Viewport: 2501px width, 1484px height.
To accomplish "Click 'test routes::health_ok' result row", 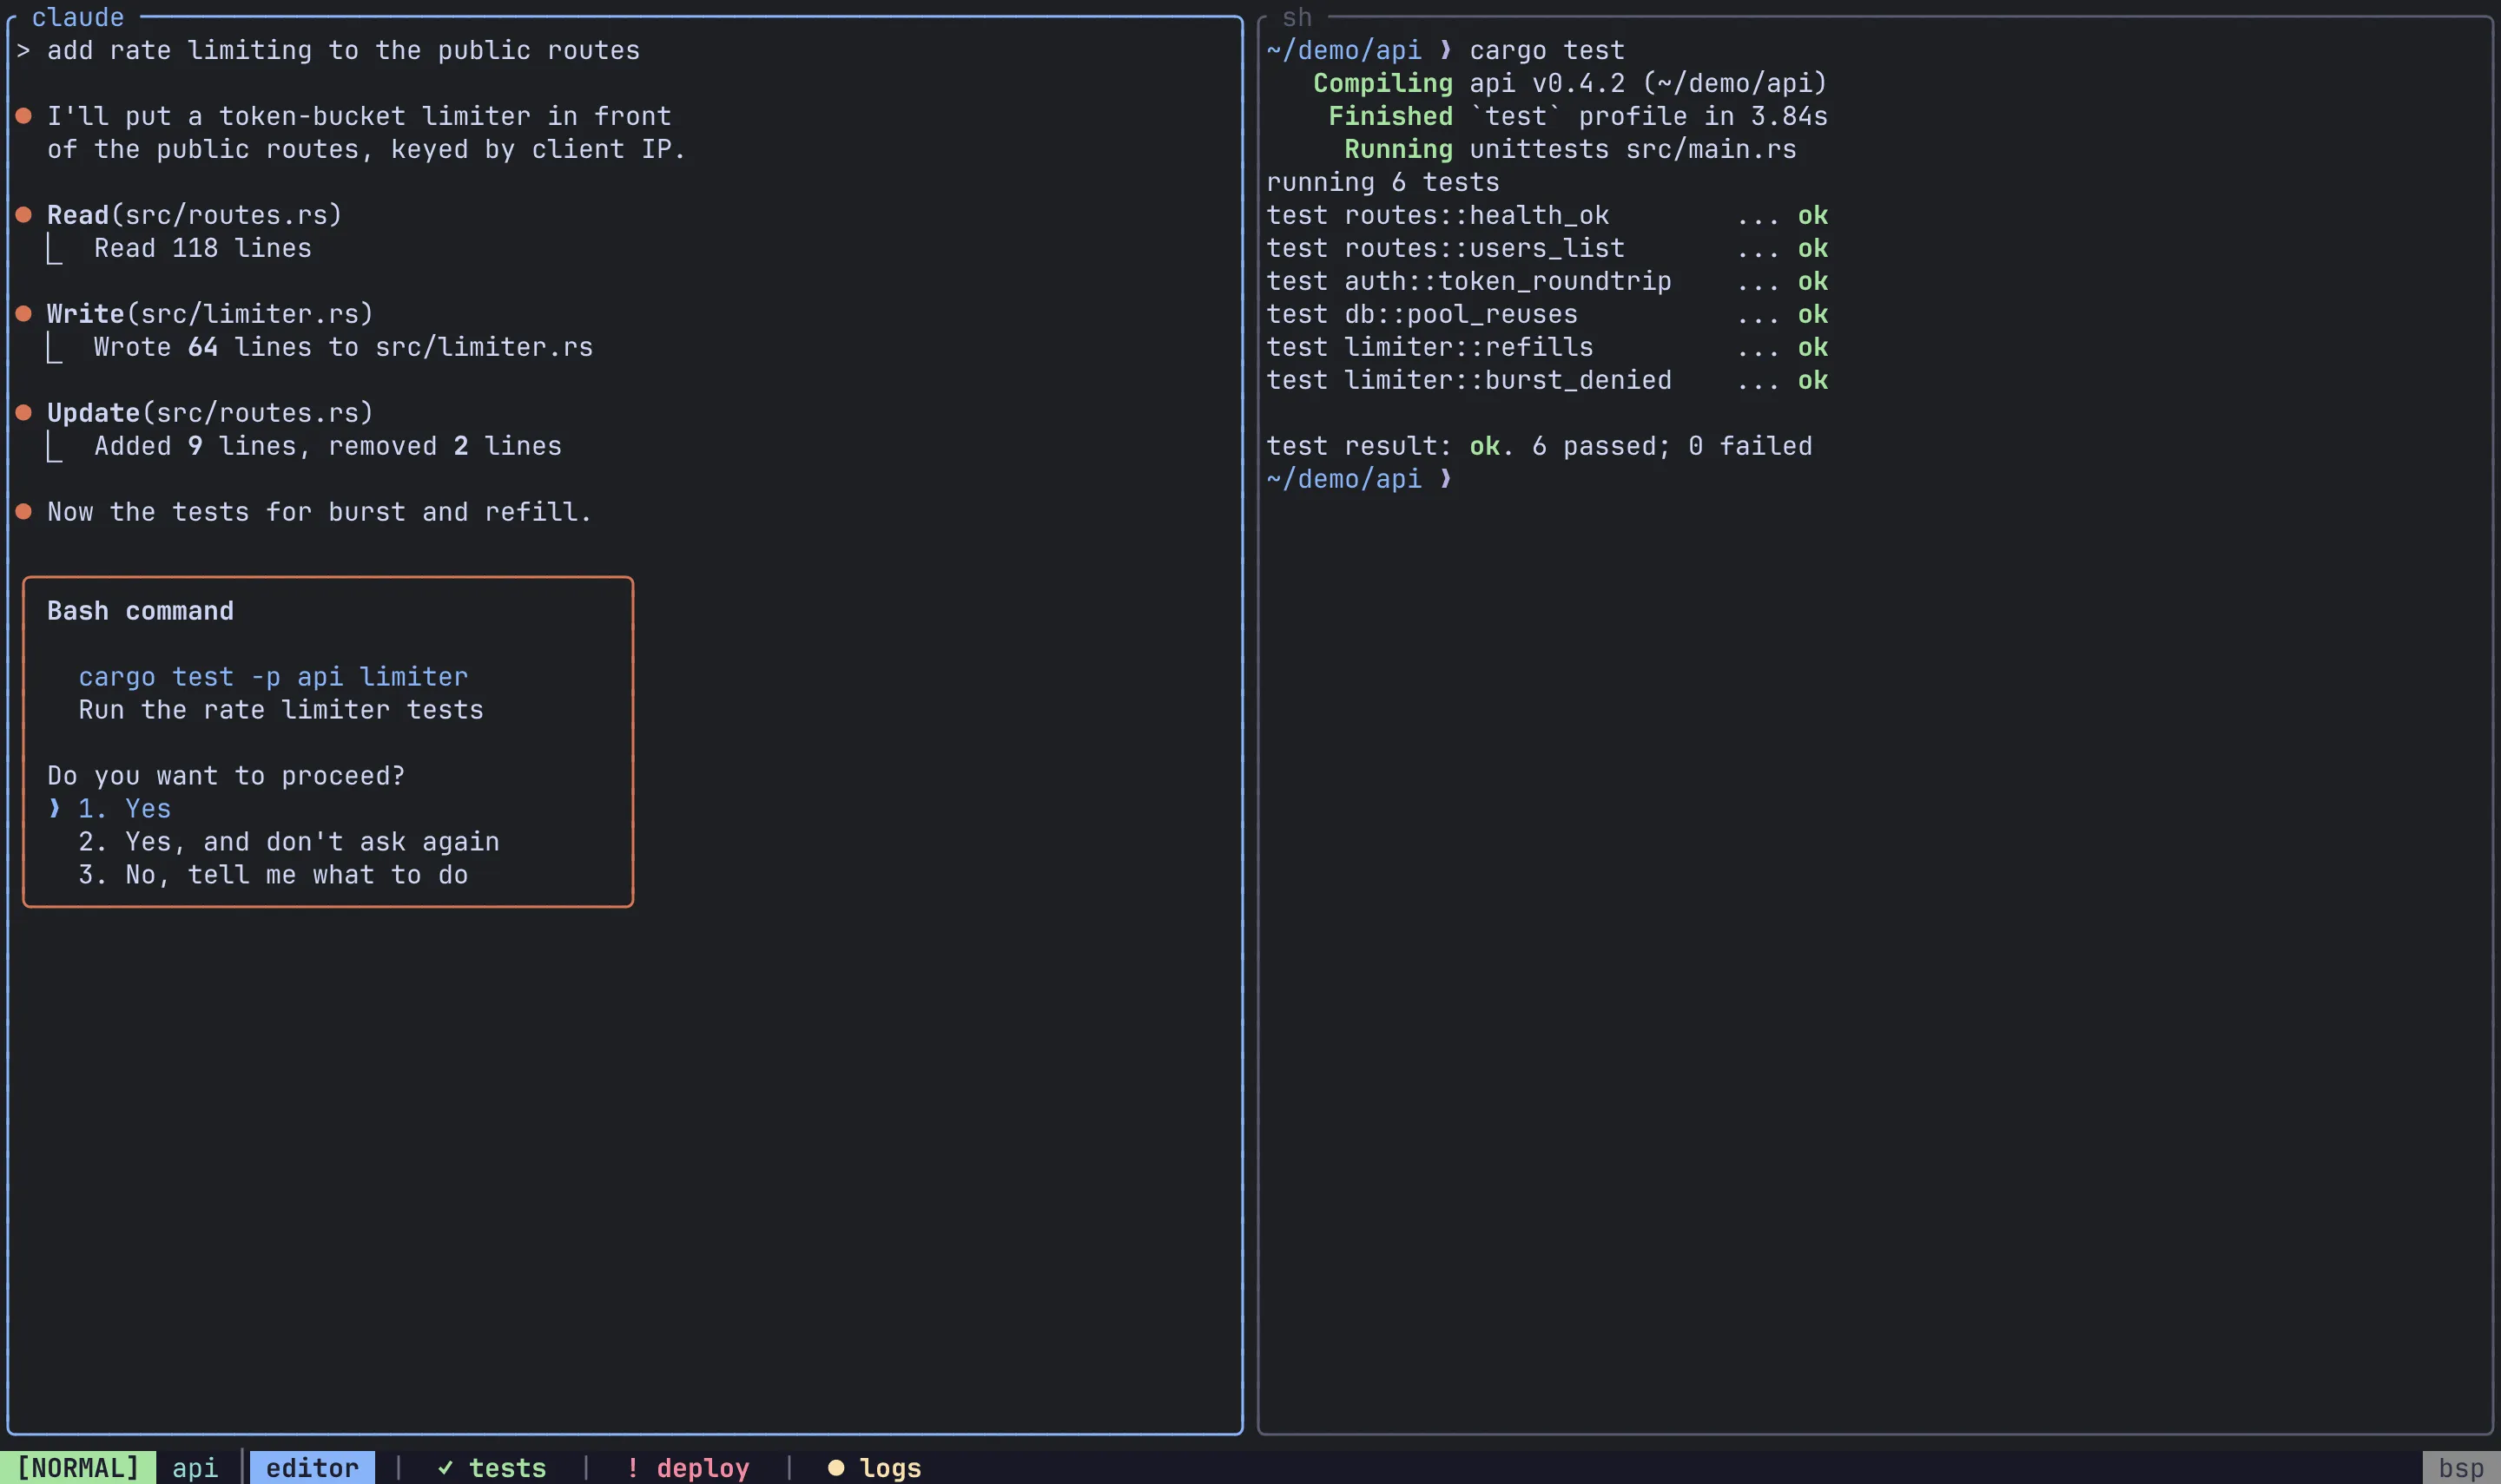I will pyautogui.click(x=1547, y=214).
